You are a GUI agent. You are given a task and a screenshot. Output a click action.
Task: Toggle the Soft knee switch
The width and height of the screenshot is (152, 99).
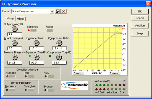coord(33,31)
